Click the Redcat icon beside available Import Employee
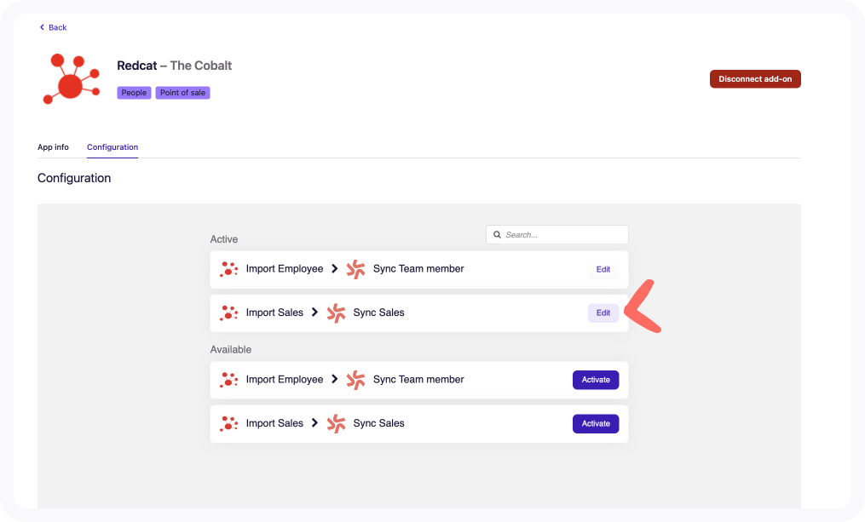Viewport: 865px width, 522px height. [228, 380]
